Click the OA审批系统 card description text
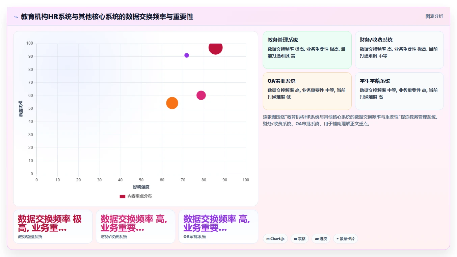 pyautogui.click(x=306, y=94)
